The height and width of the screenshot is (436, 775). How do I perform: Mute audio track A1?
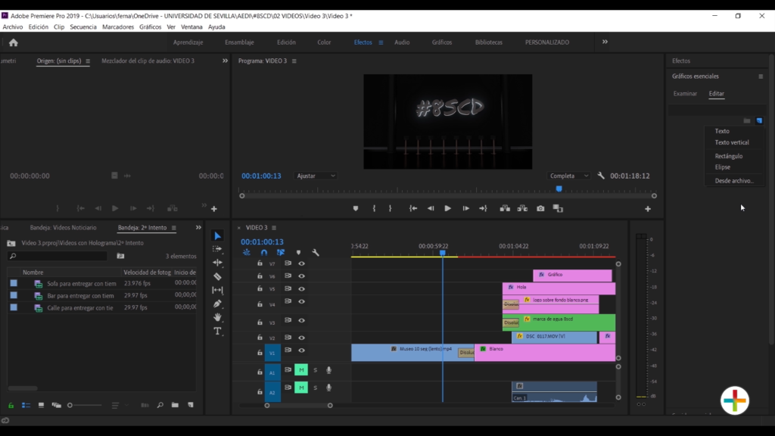pos(301,369)
